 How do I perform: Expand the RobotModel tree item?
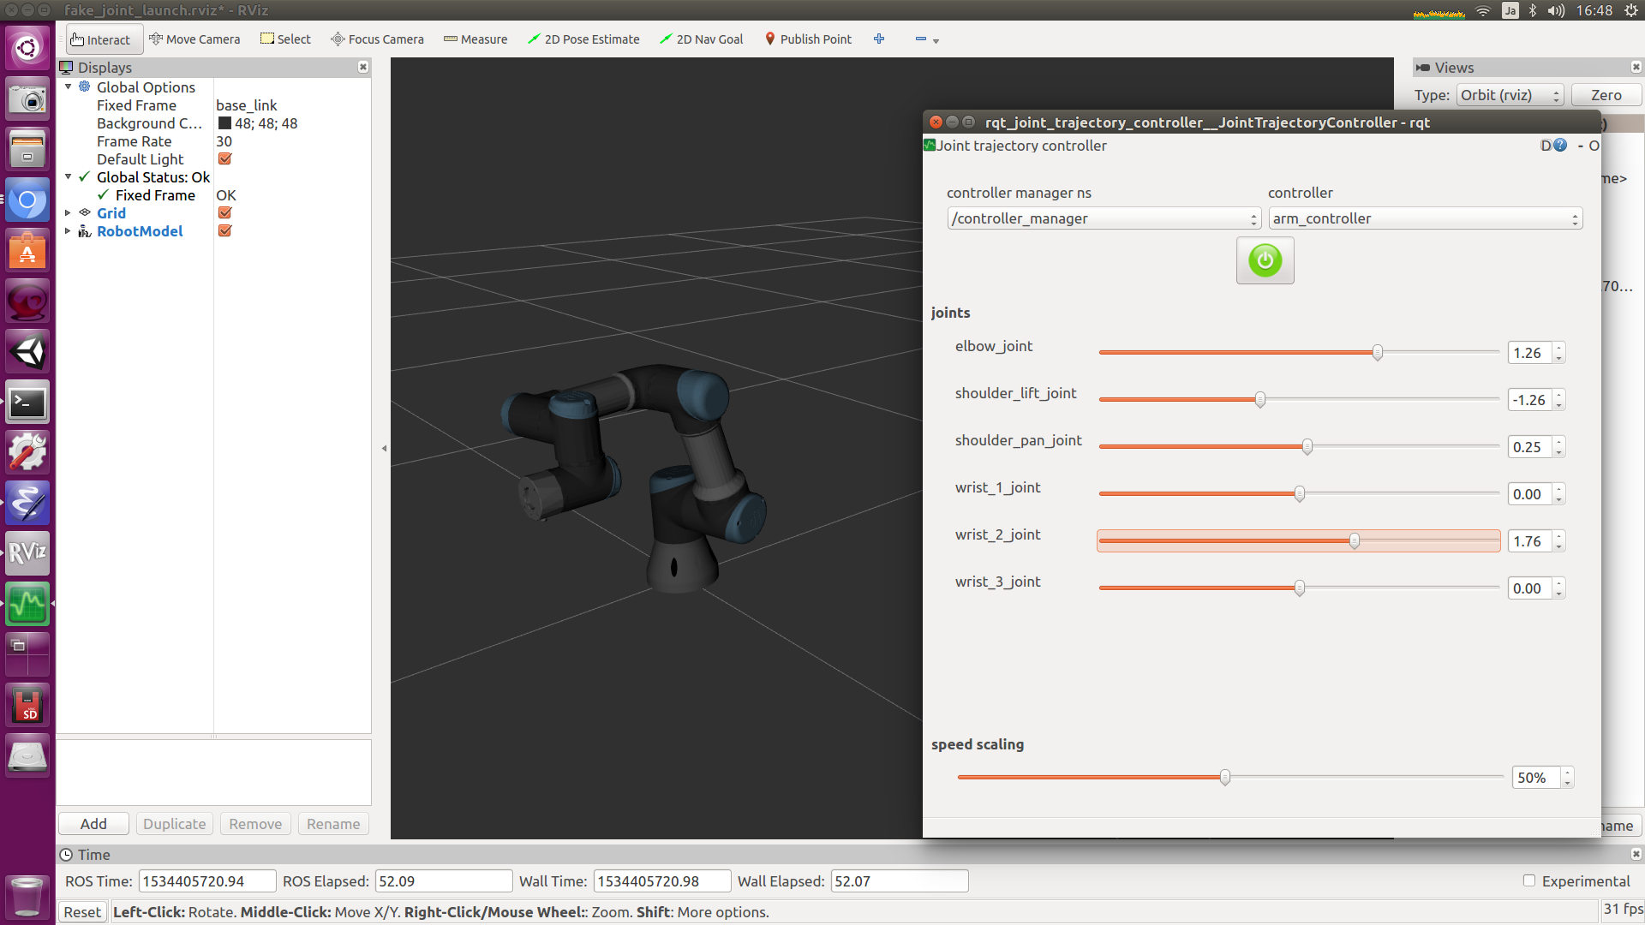[x=68, y=231]
